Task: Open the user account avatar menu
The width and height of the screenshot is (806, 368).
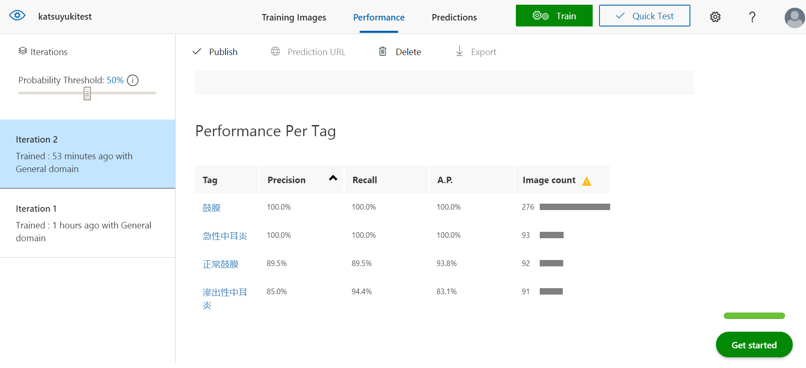Action: tap(794, 18)
